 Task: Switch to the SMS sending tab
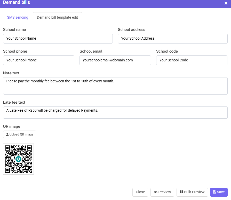(x=18, y=17)
